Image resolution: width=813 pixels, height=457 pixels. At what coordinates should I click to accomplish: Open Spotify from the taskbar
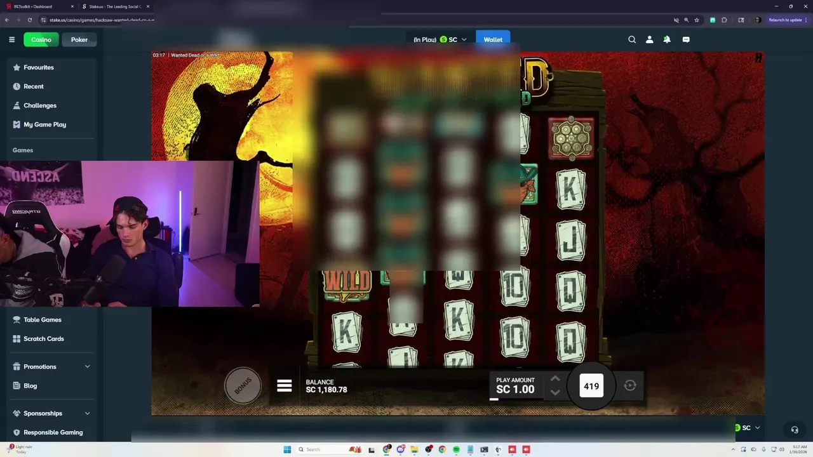pos(456,449)
